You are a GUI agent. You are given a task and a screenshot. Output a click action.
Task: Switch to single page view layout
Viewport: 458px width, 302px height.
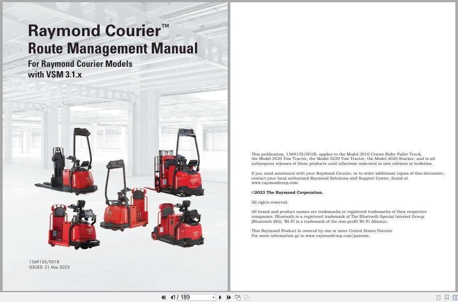(438, 298)
